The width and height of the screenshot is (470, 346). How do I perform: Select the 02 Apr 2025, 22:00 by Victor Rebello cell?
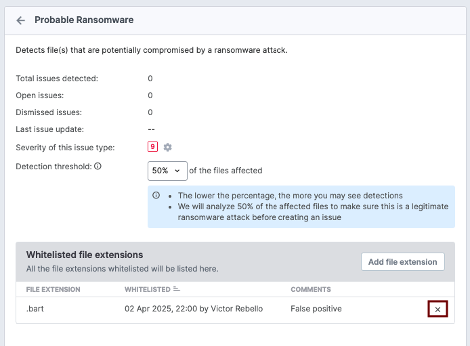pyautogui.click(x=194, y=309)
